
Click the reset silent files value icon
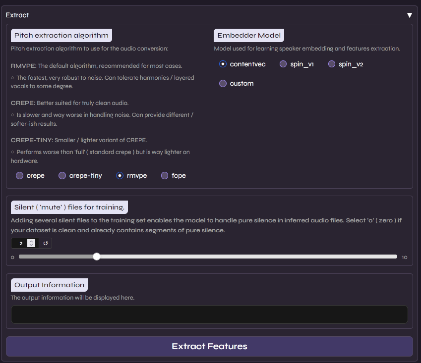pos(46,244)
